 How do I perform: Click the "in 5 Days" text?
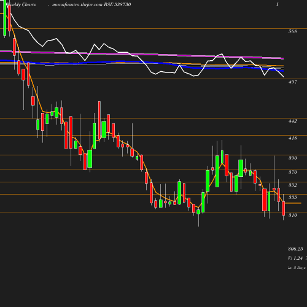(297, 268)
